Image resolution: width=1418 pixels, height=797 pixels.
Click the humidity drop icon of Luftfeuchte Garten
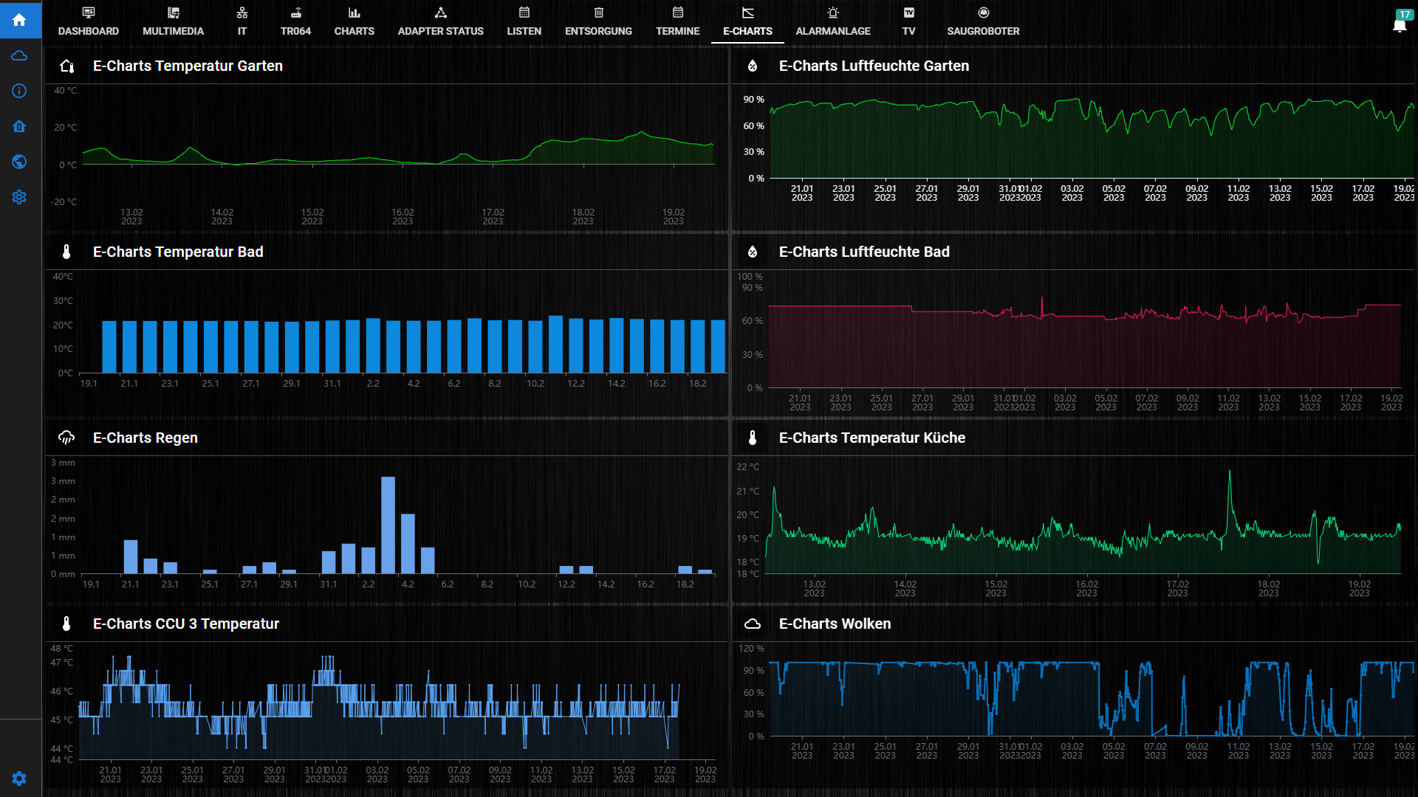click(x=753, y=66)
